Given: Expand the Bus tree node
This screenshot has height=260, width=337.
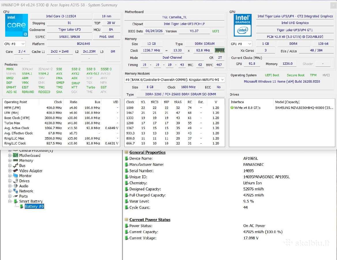Looking at the screenshot, I should tap(10, 166).
